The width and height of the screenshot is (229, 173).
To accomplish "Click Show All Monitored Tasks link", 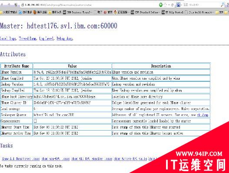I will (x=20, y=159).
